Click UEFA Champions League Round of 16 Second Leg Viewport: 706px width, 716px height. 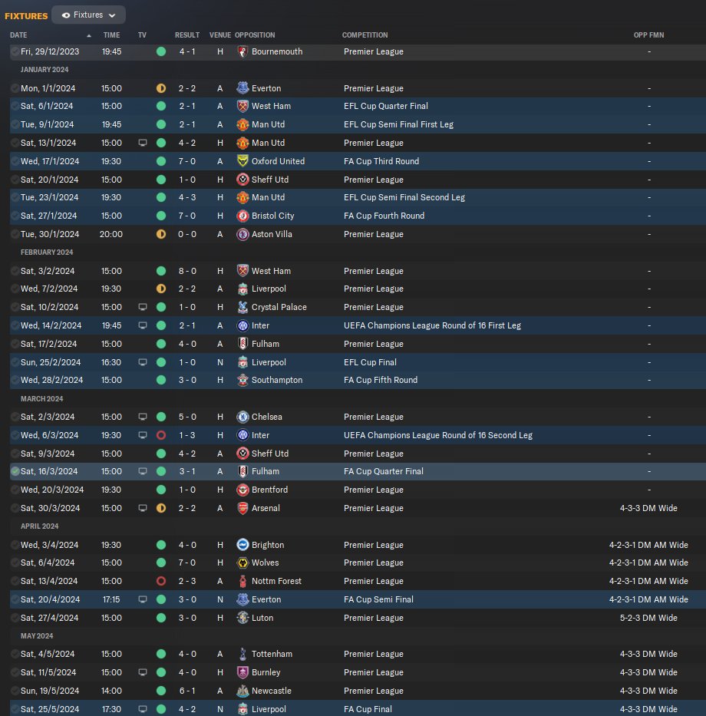(x=438, y=435)
